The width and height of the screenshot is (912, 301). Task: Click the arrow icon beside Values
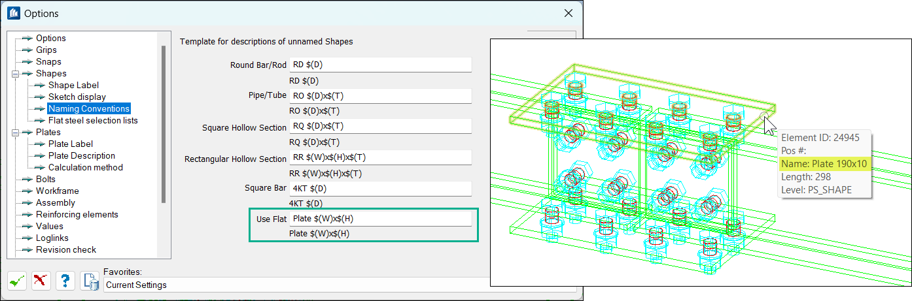click(x=27, y=227)
